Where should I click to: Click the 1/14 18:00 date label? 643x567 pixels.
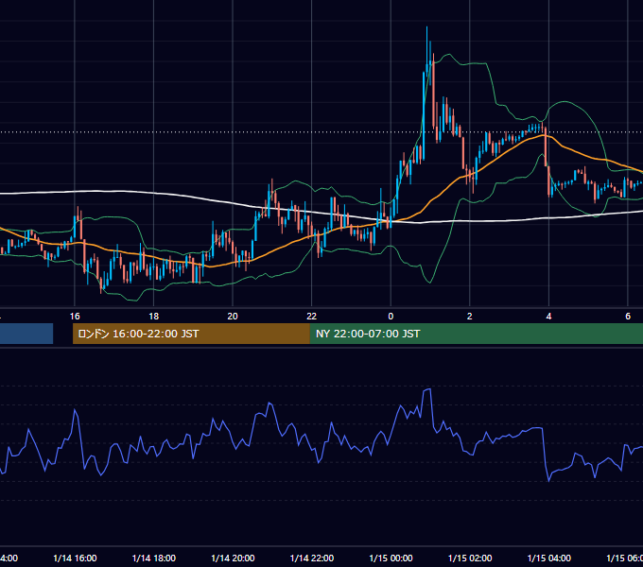coord(154,558)
